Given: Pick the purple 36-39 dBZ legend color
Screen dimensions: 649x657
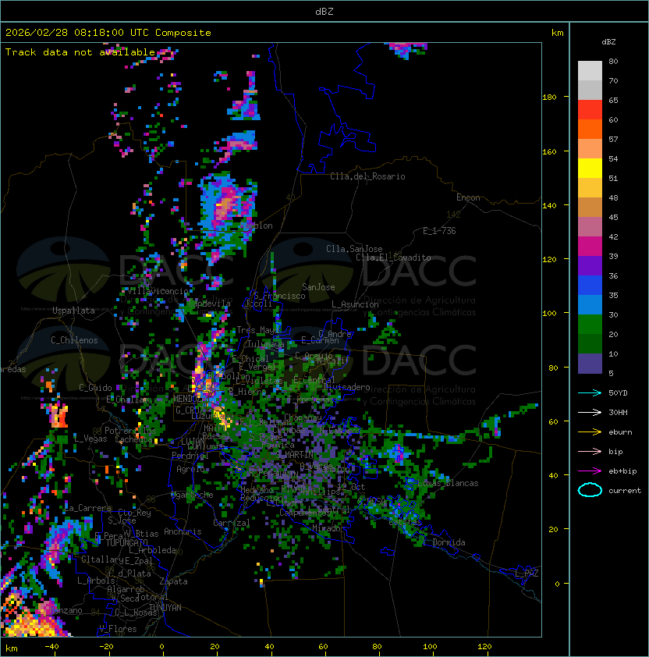Looking at the screenshot, I should 590,265.
